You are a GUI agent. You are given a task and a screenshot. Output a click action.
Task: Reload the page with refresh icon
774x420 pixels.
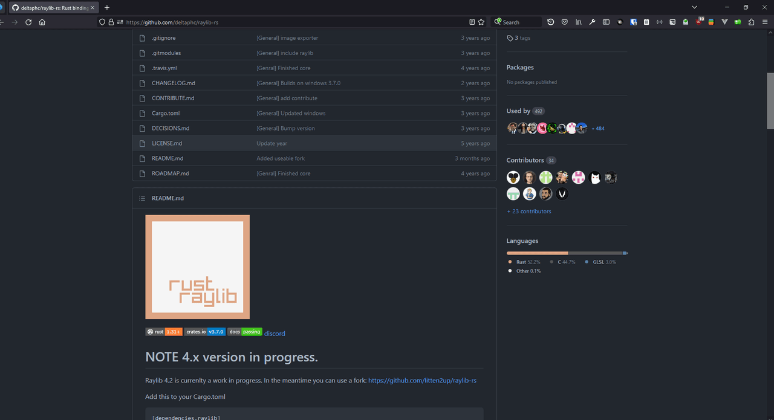[x=28, y=22]
